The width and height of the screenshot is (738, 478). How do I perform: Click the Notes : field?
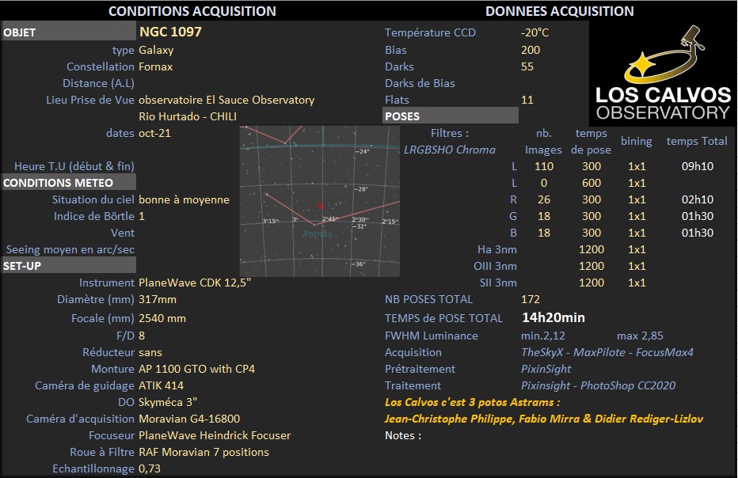click(x=403, y=435)
